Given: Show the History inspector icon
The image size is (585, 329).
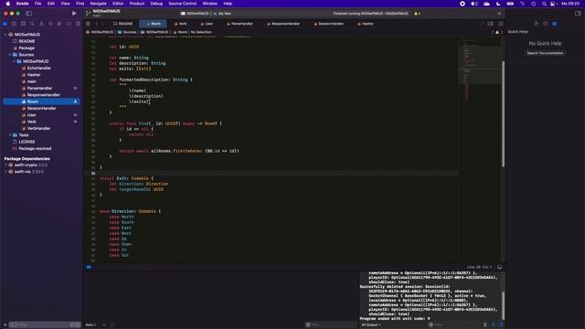Looking at the screenshot, I should coord(545,24).
